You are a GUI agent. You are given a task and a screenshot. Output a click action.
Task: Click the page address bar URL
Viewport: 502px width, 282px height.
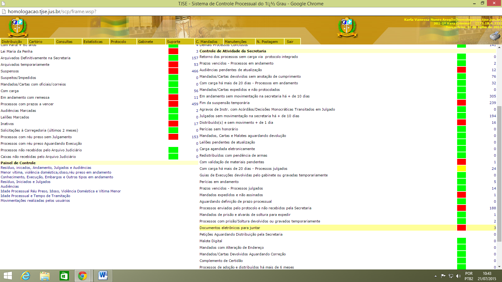(52, 12)
